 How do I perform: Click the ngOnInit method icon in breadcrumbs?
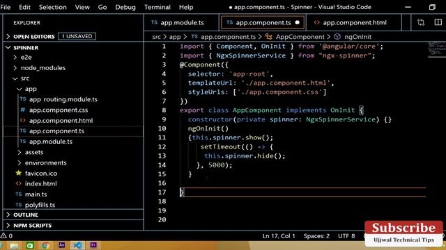point(337,37)
